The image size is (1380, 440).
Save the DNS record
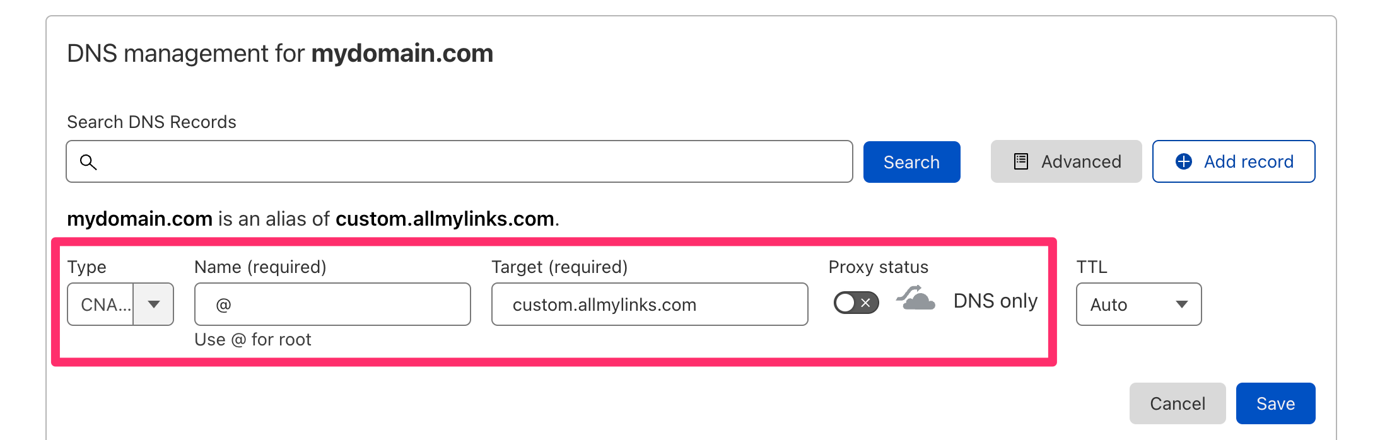[x=1275, y=403]
